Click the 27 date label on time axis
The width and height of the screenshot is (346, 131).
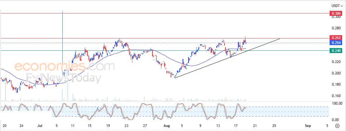[x=145, y=126]
